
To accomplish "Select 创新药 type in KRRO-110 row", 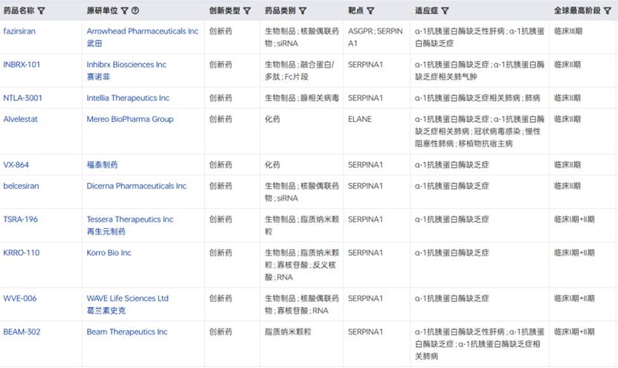I will coord(221,253).
